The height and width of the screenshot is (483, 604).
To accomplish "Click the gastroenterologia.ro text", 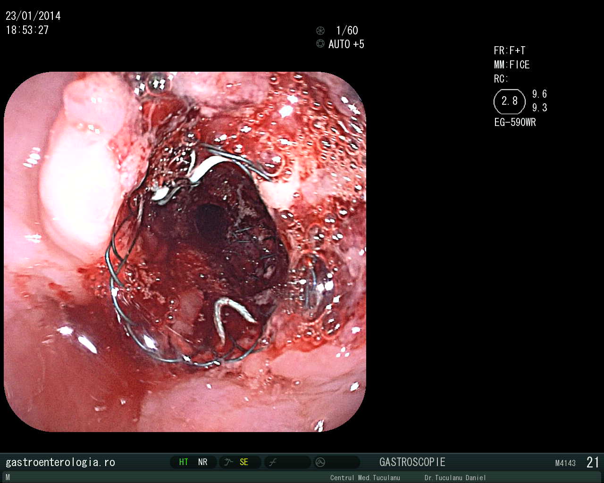I will coord(60,462).
